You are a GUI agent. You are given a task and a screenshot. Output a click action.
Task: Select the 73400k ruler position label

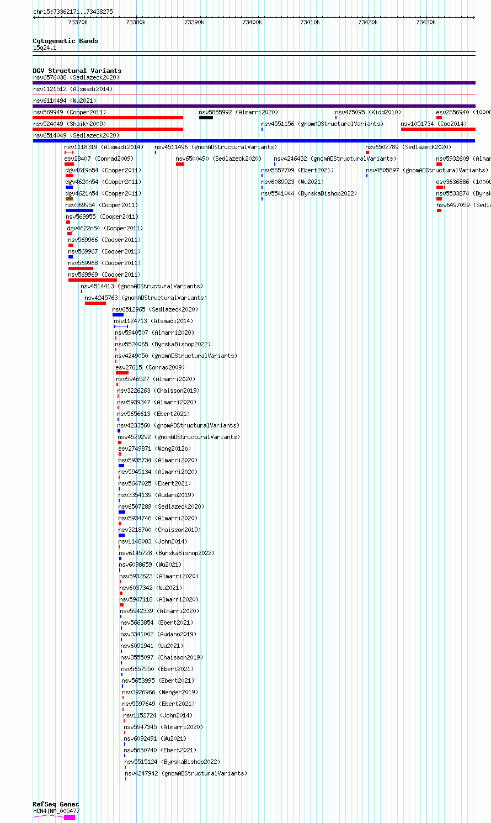[252, 22]
